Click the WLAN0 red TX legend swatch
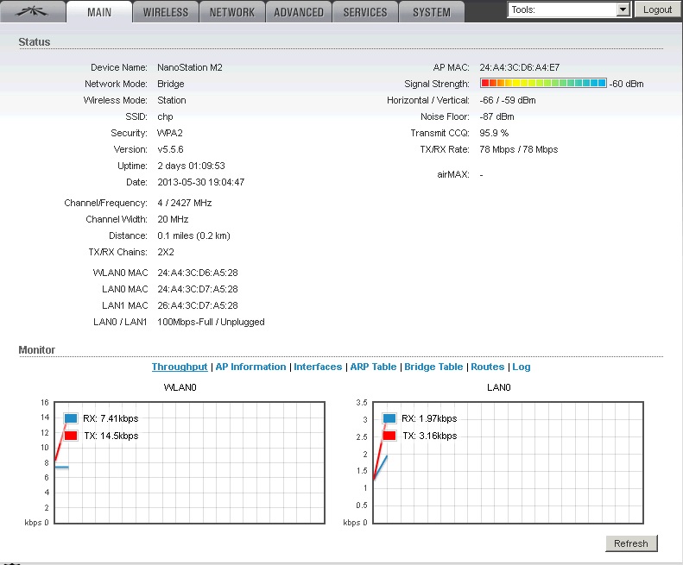683x565 pixels. pyautogui.click(x=71, y=436)
